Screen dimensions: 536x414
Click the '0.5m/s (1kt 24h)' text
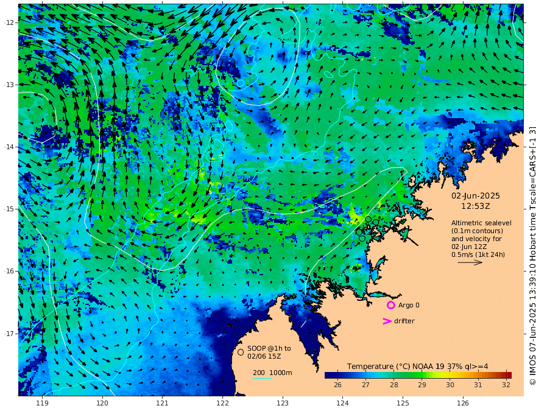pyautogui.click(x=478, y=254)
